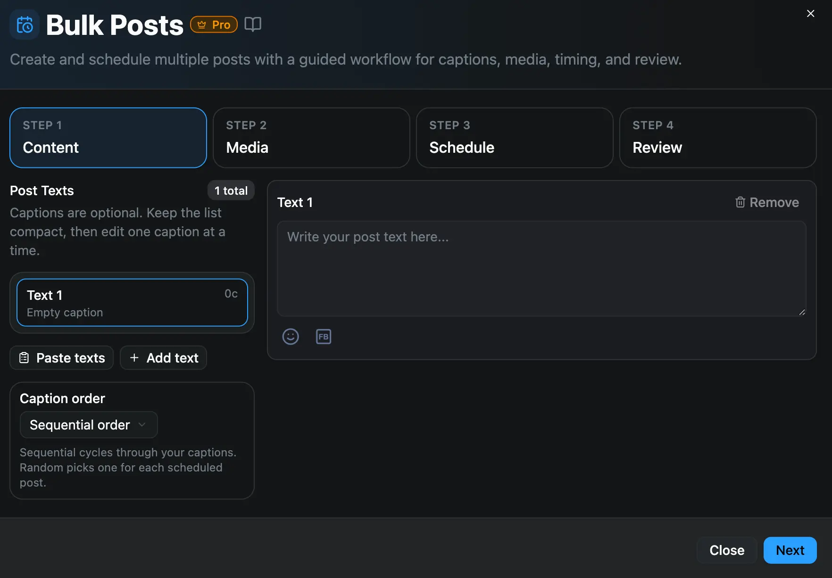
Task: Click the Close button
Action: 726,550
